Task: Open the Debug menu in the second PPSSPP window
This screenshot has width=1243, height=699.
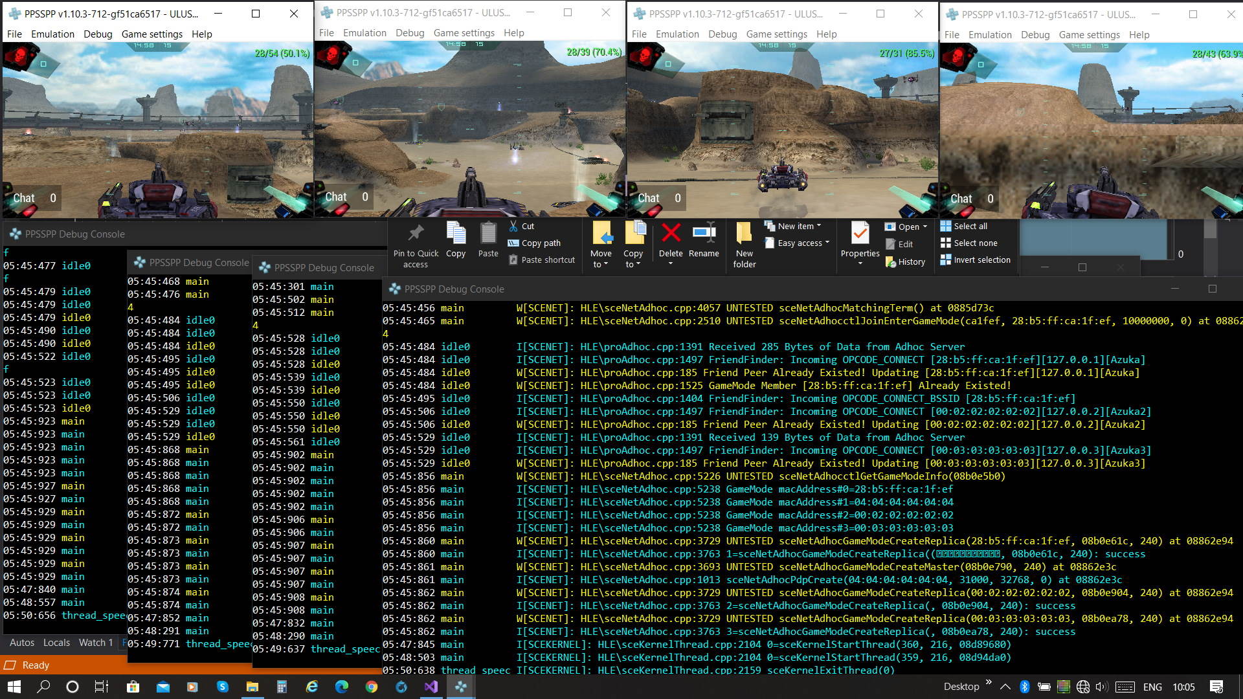Action: pos(410,32)
